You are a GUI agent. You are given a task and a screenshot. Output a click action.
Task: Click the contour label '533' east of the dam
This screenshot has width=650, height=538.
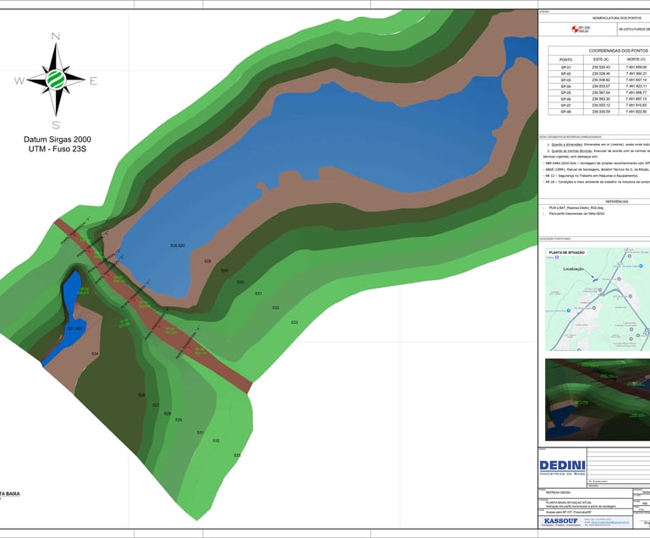[295, 322]
